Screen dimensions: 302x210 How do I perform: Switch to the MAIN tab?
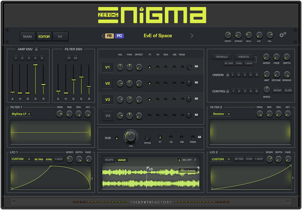28,37
